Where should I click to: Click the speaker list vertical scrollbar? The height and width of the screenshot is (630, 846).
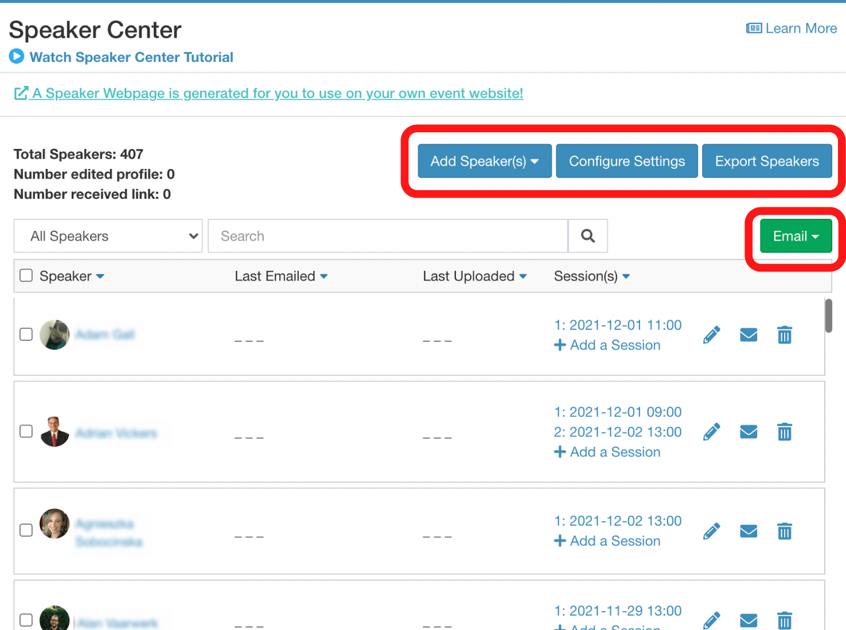coord(828,316)
